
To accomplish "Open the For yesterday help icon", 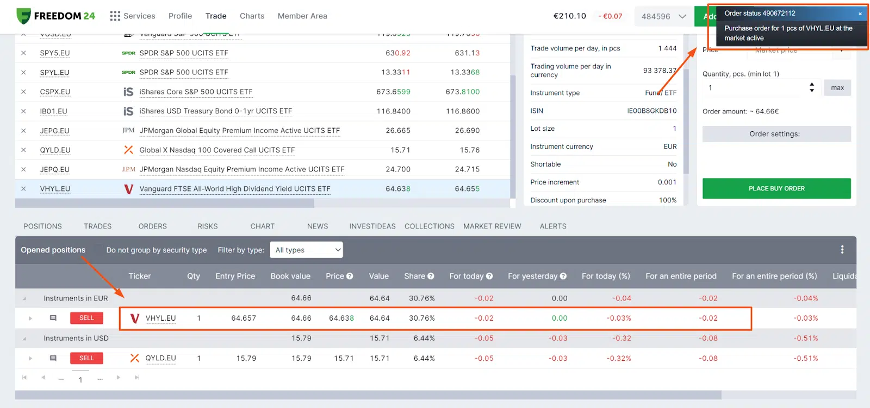I will 563,276.
